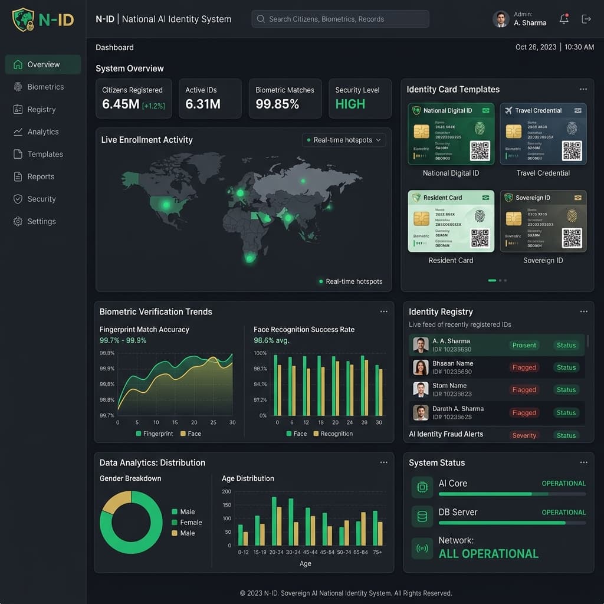Click the admin profile avatar
Screen dimensions: 604x604
[501, 19]
